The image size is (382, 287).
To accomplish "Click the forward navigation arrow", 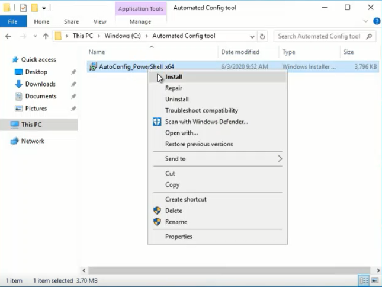I will (x=23, y=36).
